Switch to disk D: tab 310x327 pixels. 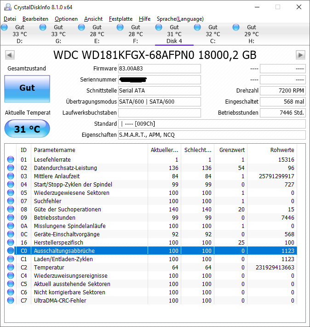(20, 34)
